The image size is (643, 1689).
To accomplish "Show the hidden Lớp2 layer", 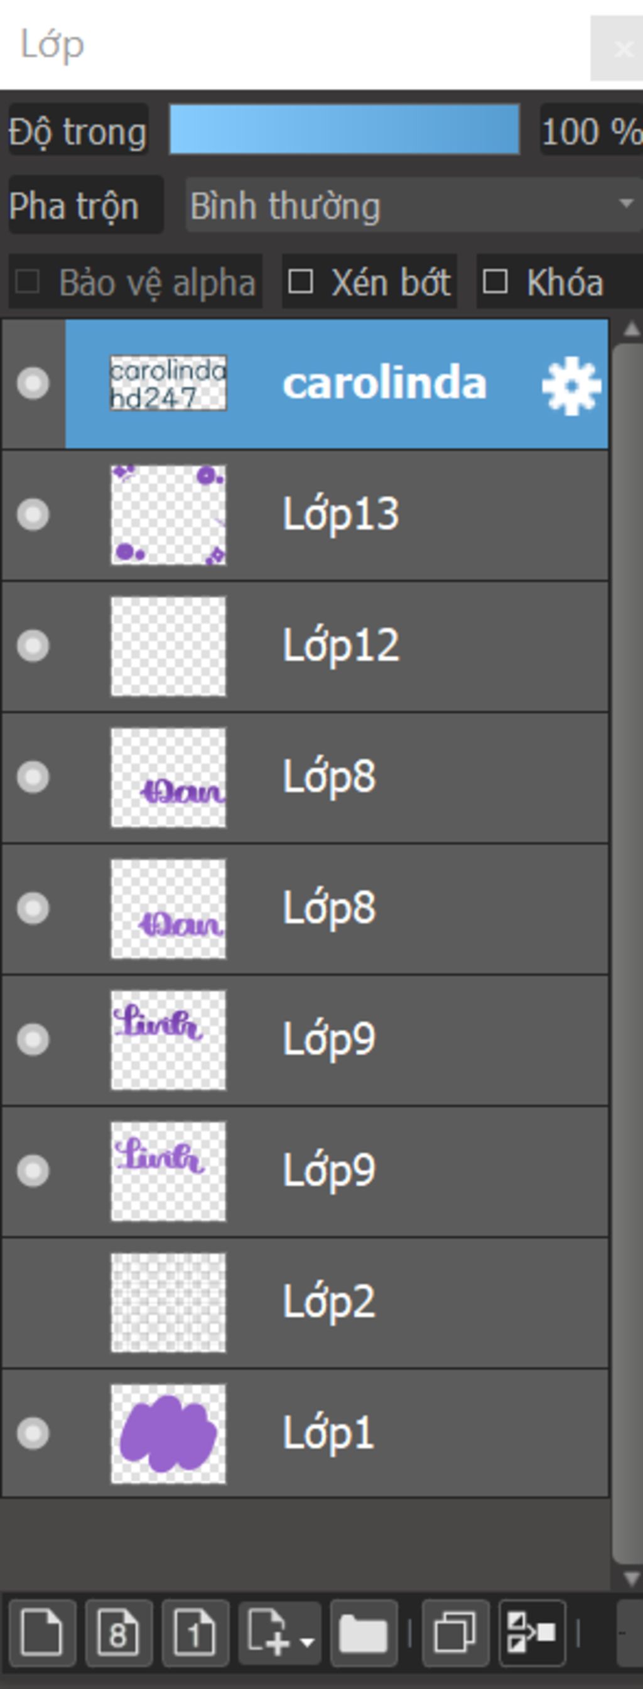I will (x=33, y=1302).
